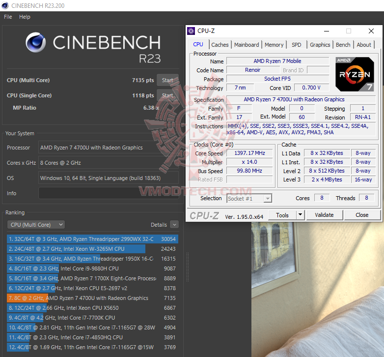Select ranking row 10 i7-1165G7 @ 28W

(x=92, y=327)
